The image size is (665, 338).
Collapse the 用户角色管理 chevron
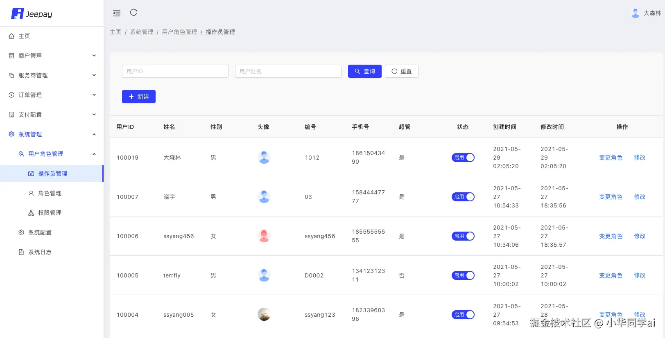pyautogui.click(x=94, y=154)
